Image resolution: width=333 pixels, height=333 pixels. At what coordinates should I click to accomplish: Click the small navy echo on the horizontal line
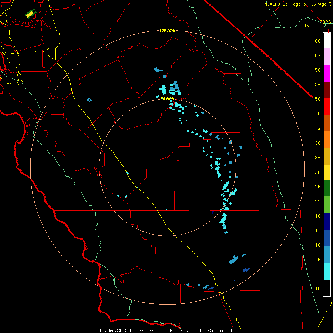coord(213,212)
